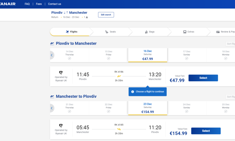Click the Ryanair harp logo on return flight
Image resolution: width=235 pixels, height=141 pixels.
coord(61,126)
